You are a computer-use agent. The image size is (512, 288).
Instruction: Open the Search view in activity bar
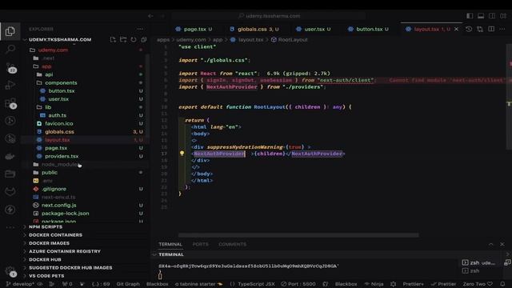[x=10, y=50]
